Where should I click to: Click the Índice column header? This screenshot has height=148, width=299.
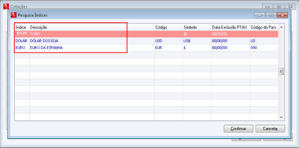[x=22, y=27]
